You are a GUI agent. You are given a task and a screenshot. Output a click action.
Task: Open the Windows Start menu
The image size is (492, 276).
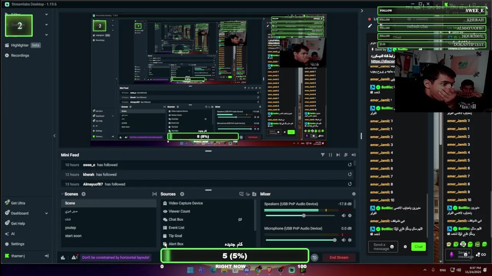(190, 270)
